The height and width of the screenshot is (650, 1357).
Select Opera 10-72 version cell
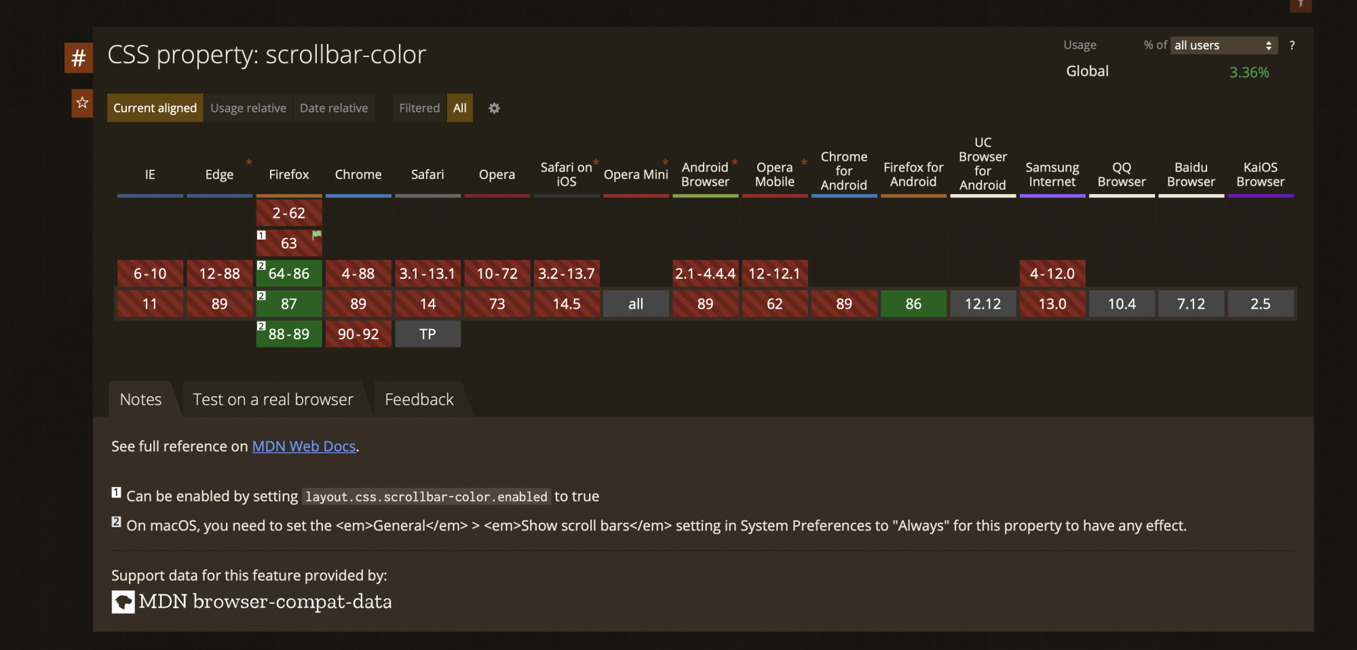[x=497, y=273]
